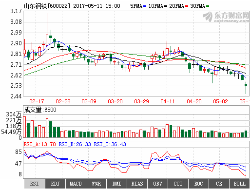Click the 5PMA blue legend marker

pyautogui.click(x=145, y=6)
